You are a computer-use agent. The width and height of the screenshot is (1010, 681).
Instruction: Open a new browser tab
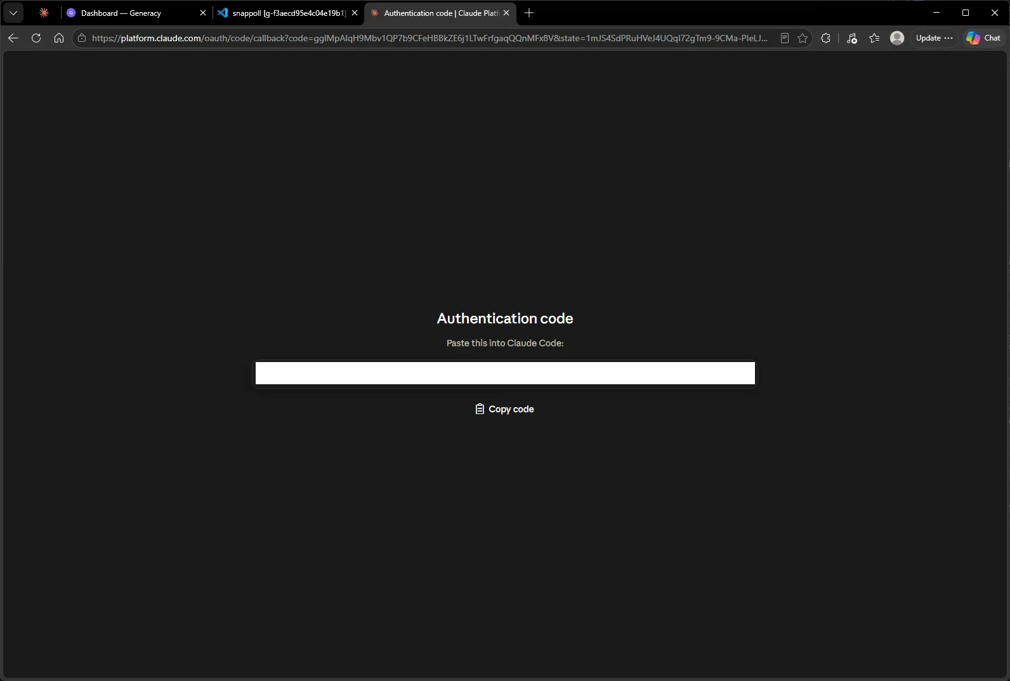(529, 13)
